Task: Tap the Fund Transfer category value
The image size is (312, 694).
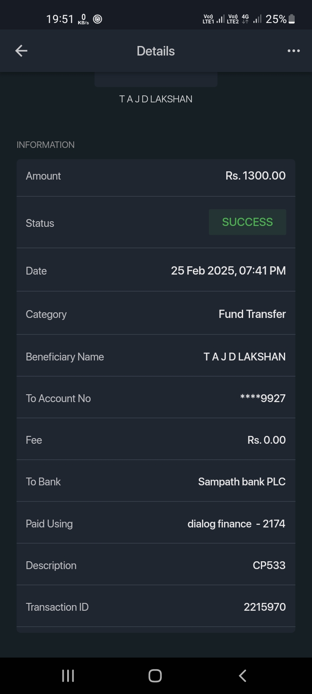Action: point(252,314)
